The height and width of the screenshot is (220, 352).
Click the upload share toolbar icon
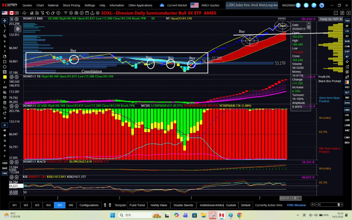(92, 13)
